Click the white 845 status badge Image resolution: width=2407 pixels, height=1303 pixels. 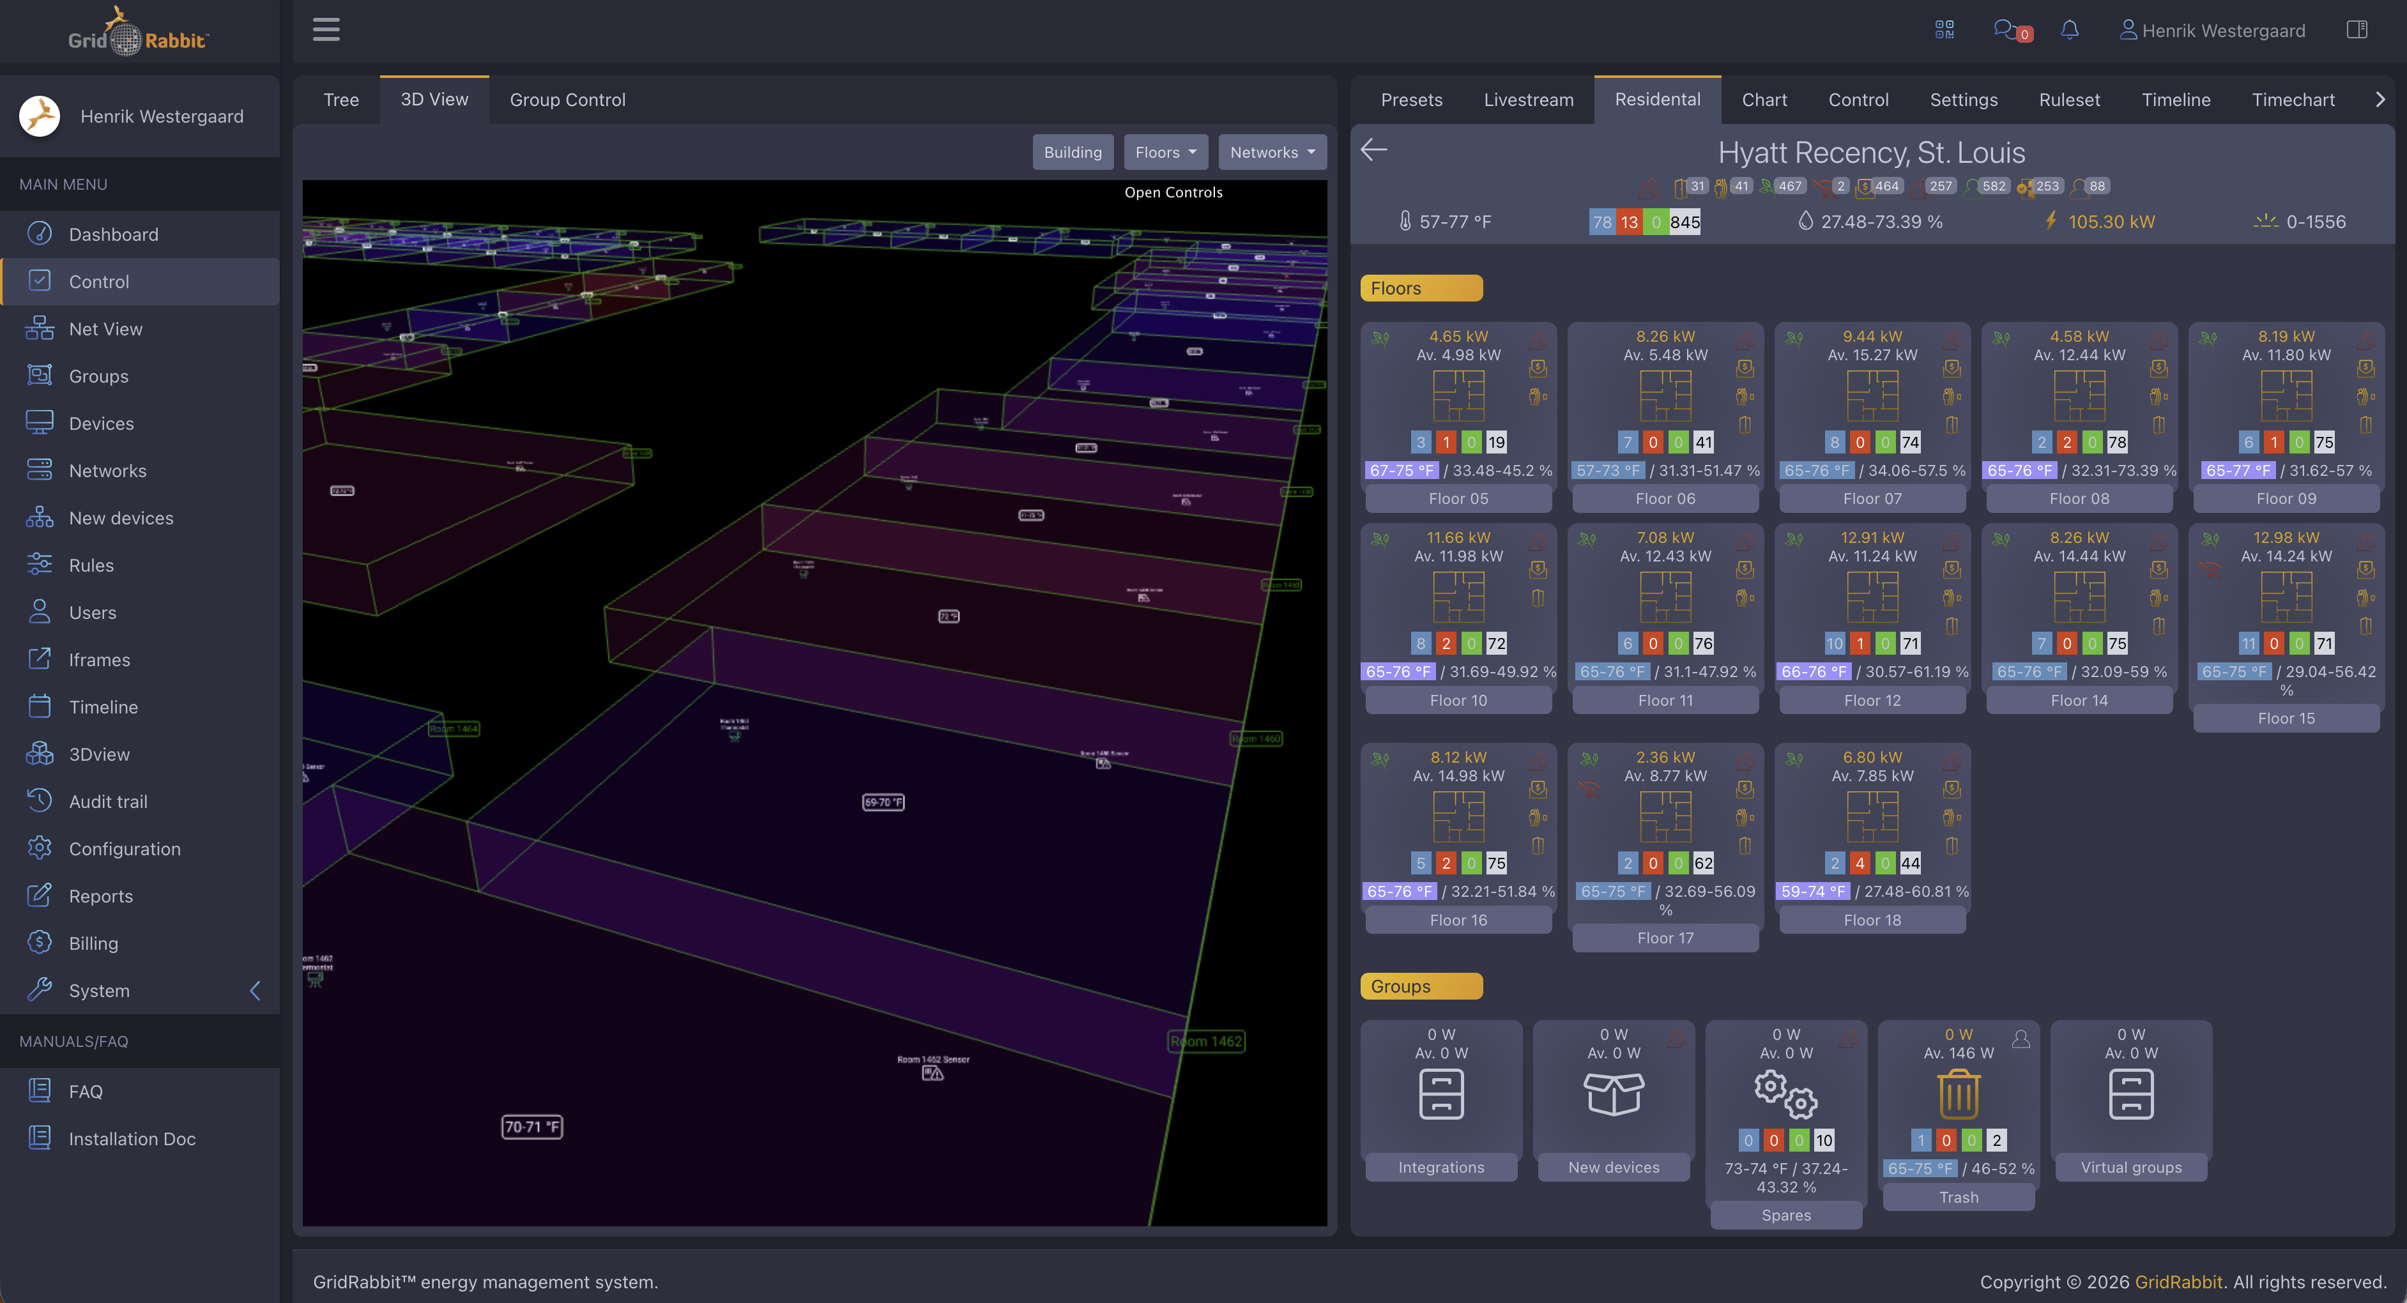pyautogui.click(x=1685, y=222)
